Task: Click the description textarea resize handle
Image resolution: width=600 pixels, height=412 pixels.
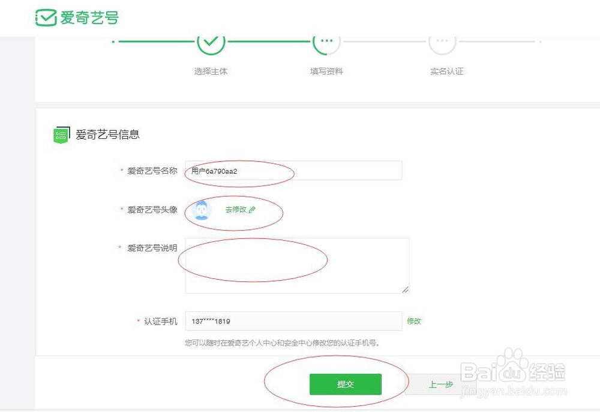Action: coord(405,289)
